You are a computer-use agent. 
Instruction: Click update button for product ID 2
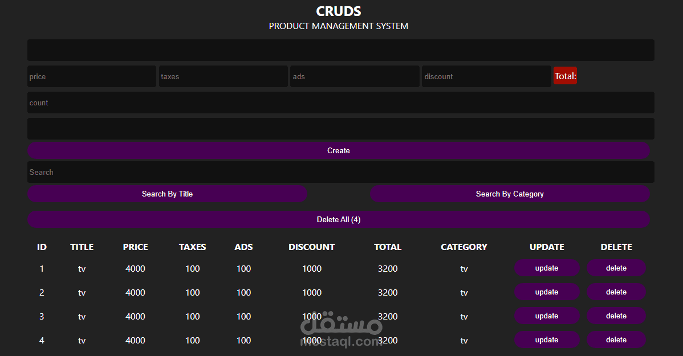546,292
